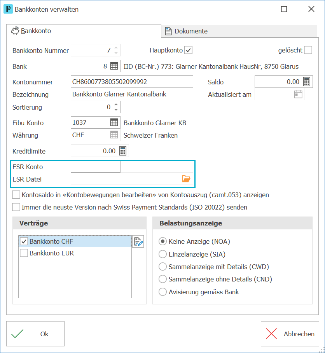
Task: Switch to the Dokumente tab
Action: click(239, 31)
